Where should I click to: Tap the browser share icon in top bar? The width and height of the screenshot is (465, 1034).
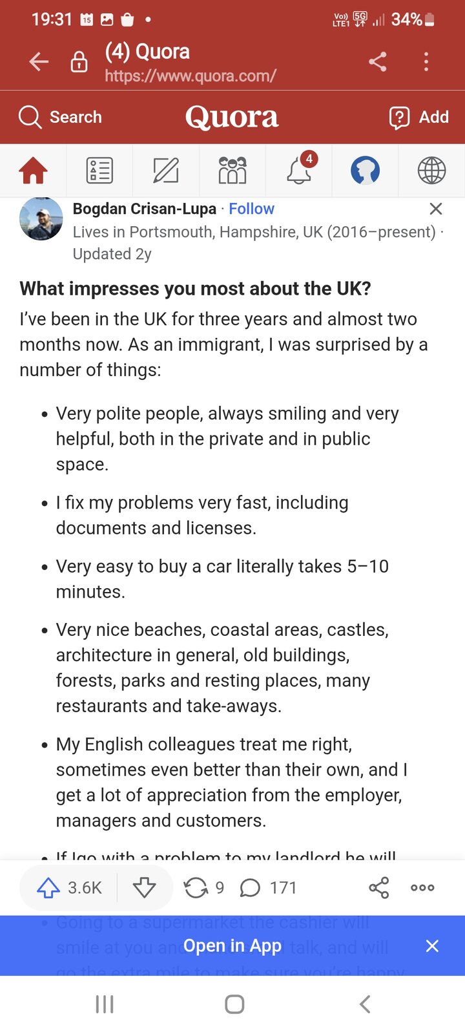[378, 62]
